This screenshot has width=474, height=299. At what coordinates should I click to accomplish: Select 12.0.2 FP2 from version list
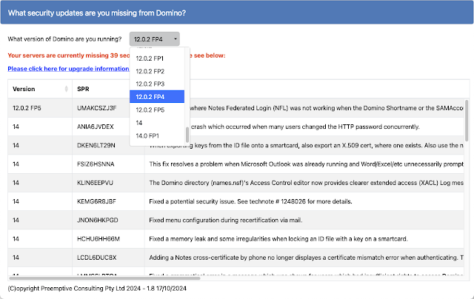[x=157, y=71]
